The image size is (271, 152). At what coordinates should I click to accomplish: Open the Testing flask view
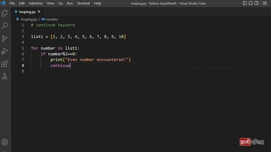(x=5, y=76)
